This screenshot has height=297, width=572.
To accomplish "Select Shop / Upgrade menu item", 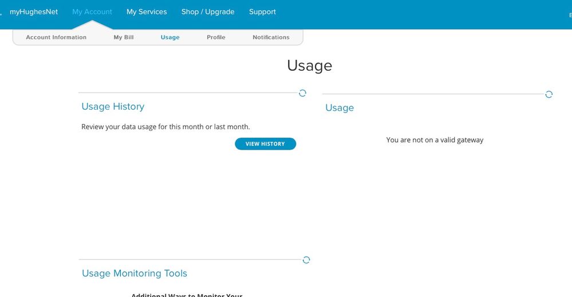I will (208, 12).
